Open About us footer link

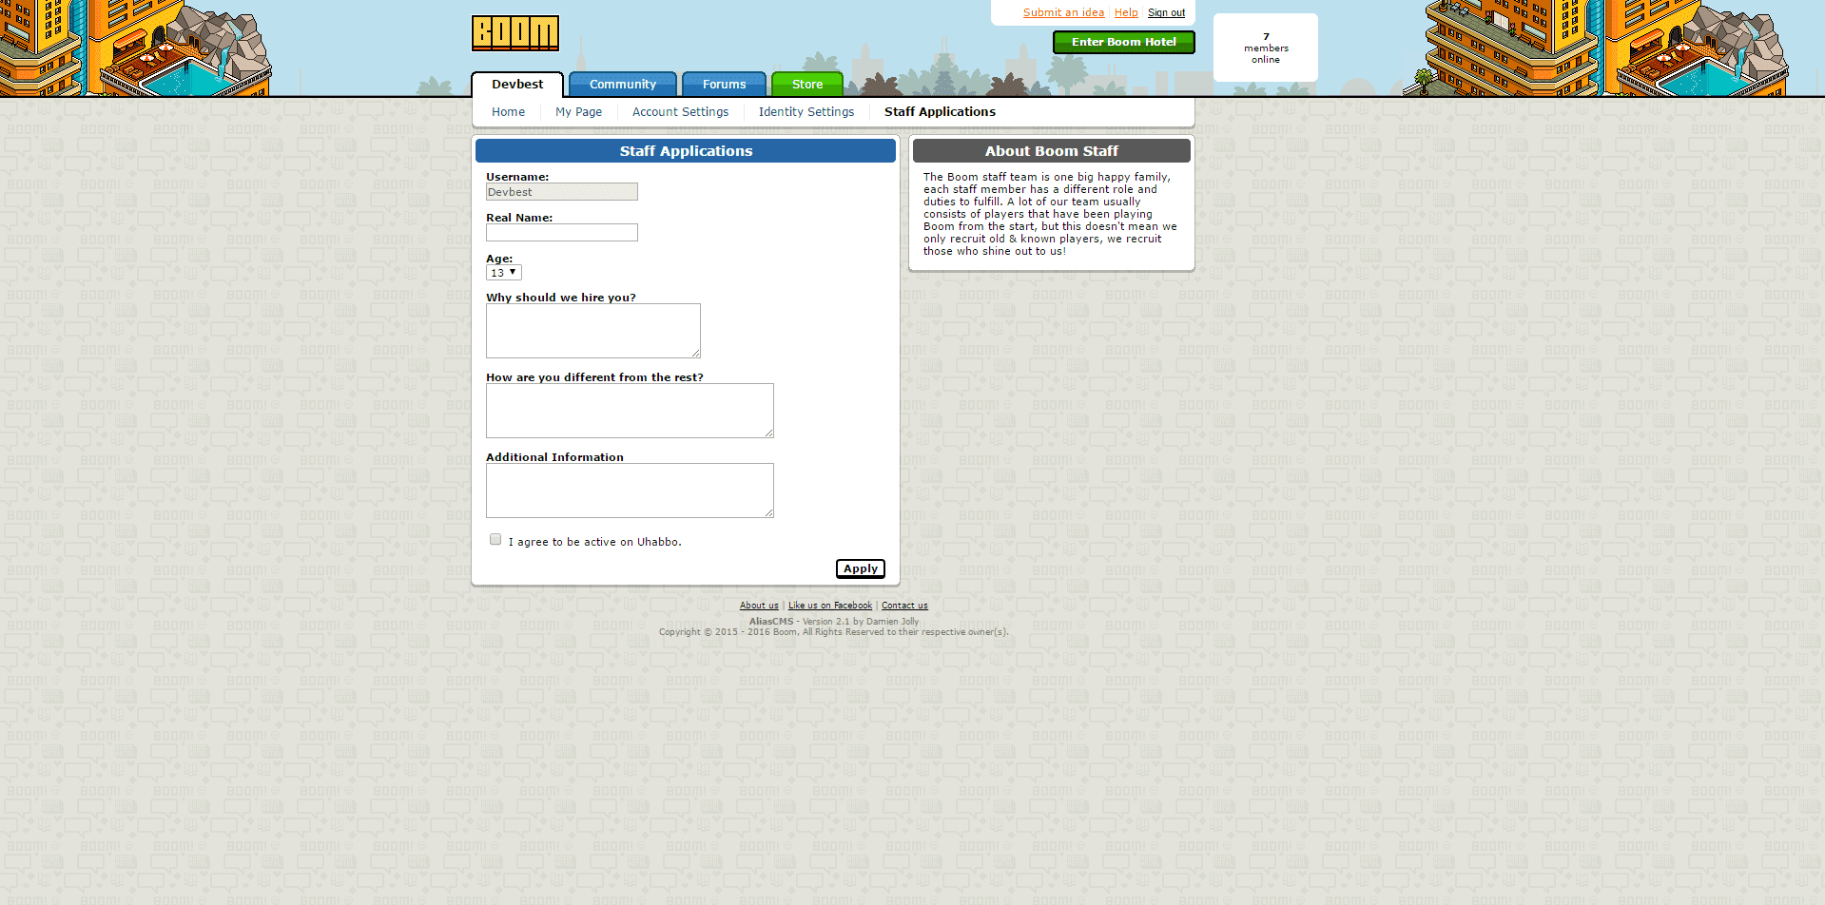coord(759,606)
